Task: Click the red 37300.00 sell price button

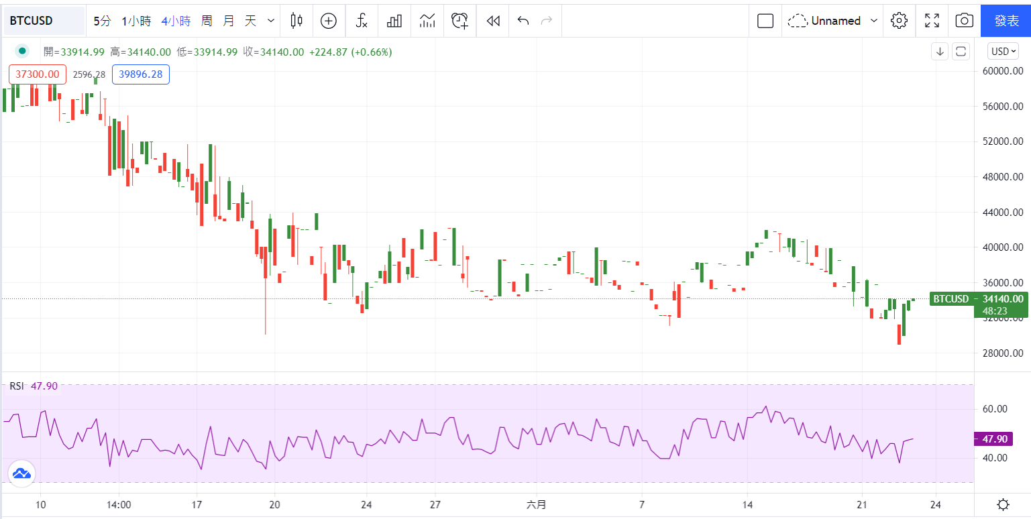Action: tap(38, 74)
